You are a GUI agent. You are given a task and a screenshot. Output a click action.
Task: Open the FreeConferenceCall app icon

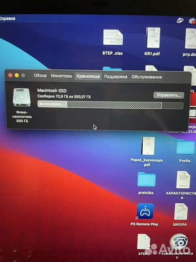(x=179, y=242)
